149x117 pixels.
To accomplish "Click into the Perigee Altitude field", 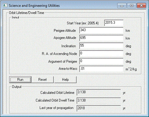I will pos(101,30).
